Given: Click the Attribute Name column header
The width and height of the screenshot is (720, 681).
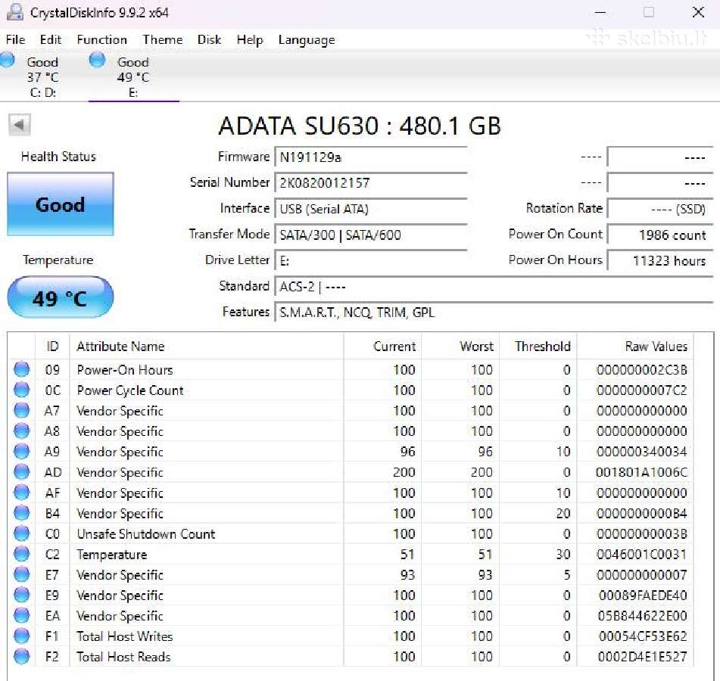Looking at the screenshot, I should tap(206, 346).
